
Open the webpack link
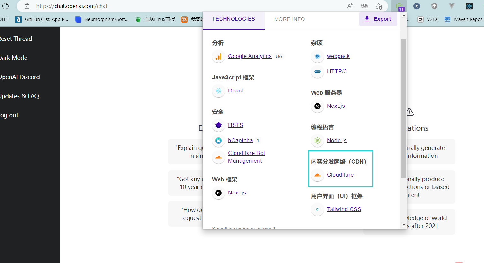[x=338, y=56]
